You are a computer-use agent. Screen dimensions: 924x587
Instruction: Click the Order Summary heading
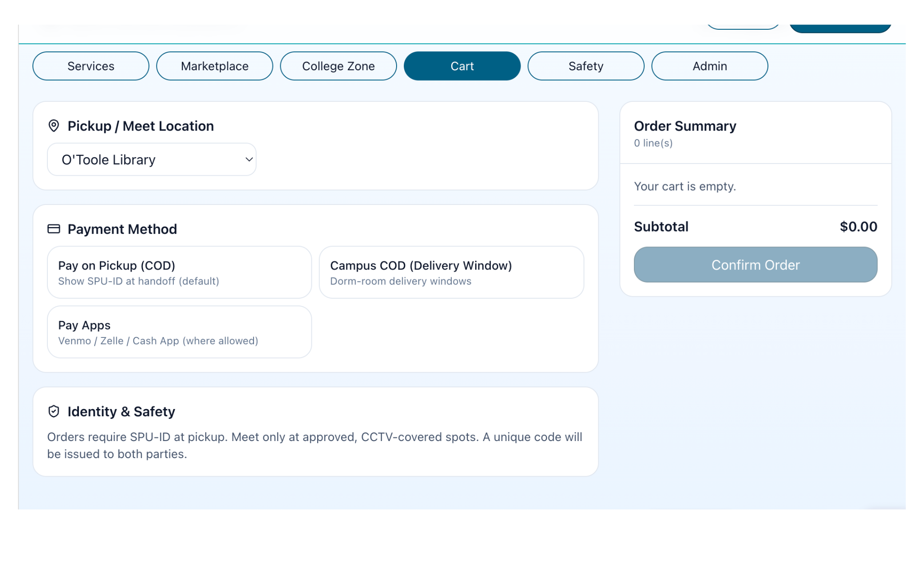click(x=684, y=126)
